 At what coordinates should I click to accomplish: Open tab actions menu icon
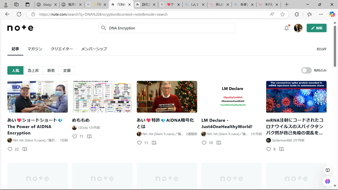pos(27,5)
